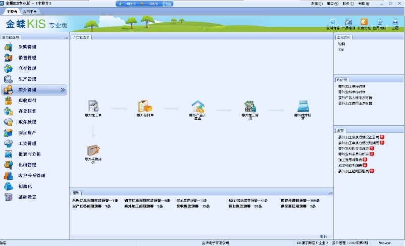The image size is (405, 246).
Task: Expand the 委外管理 double-chevron arrow
Action: (x=63, y=90)
